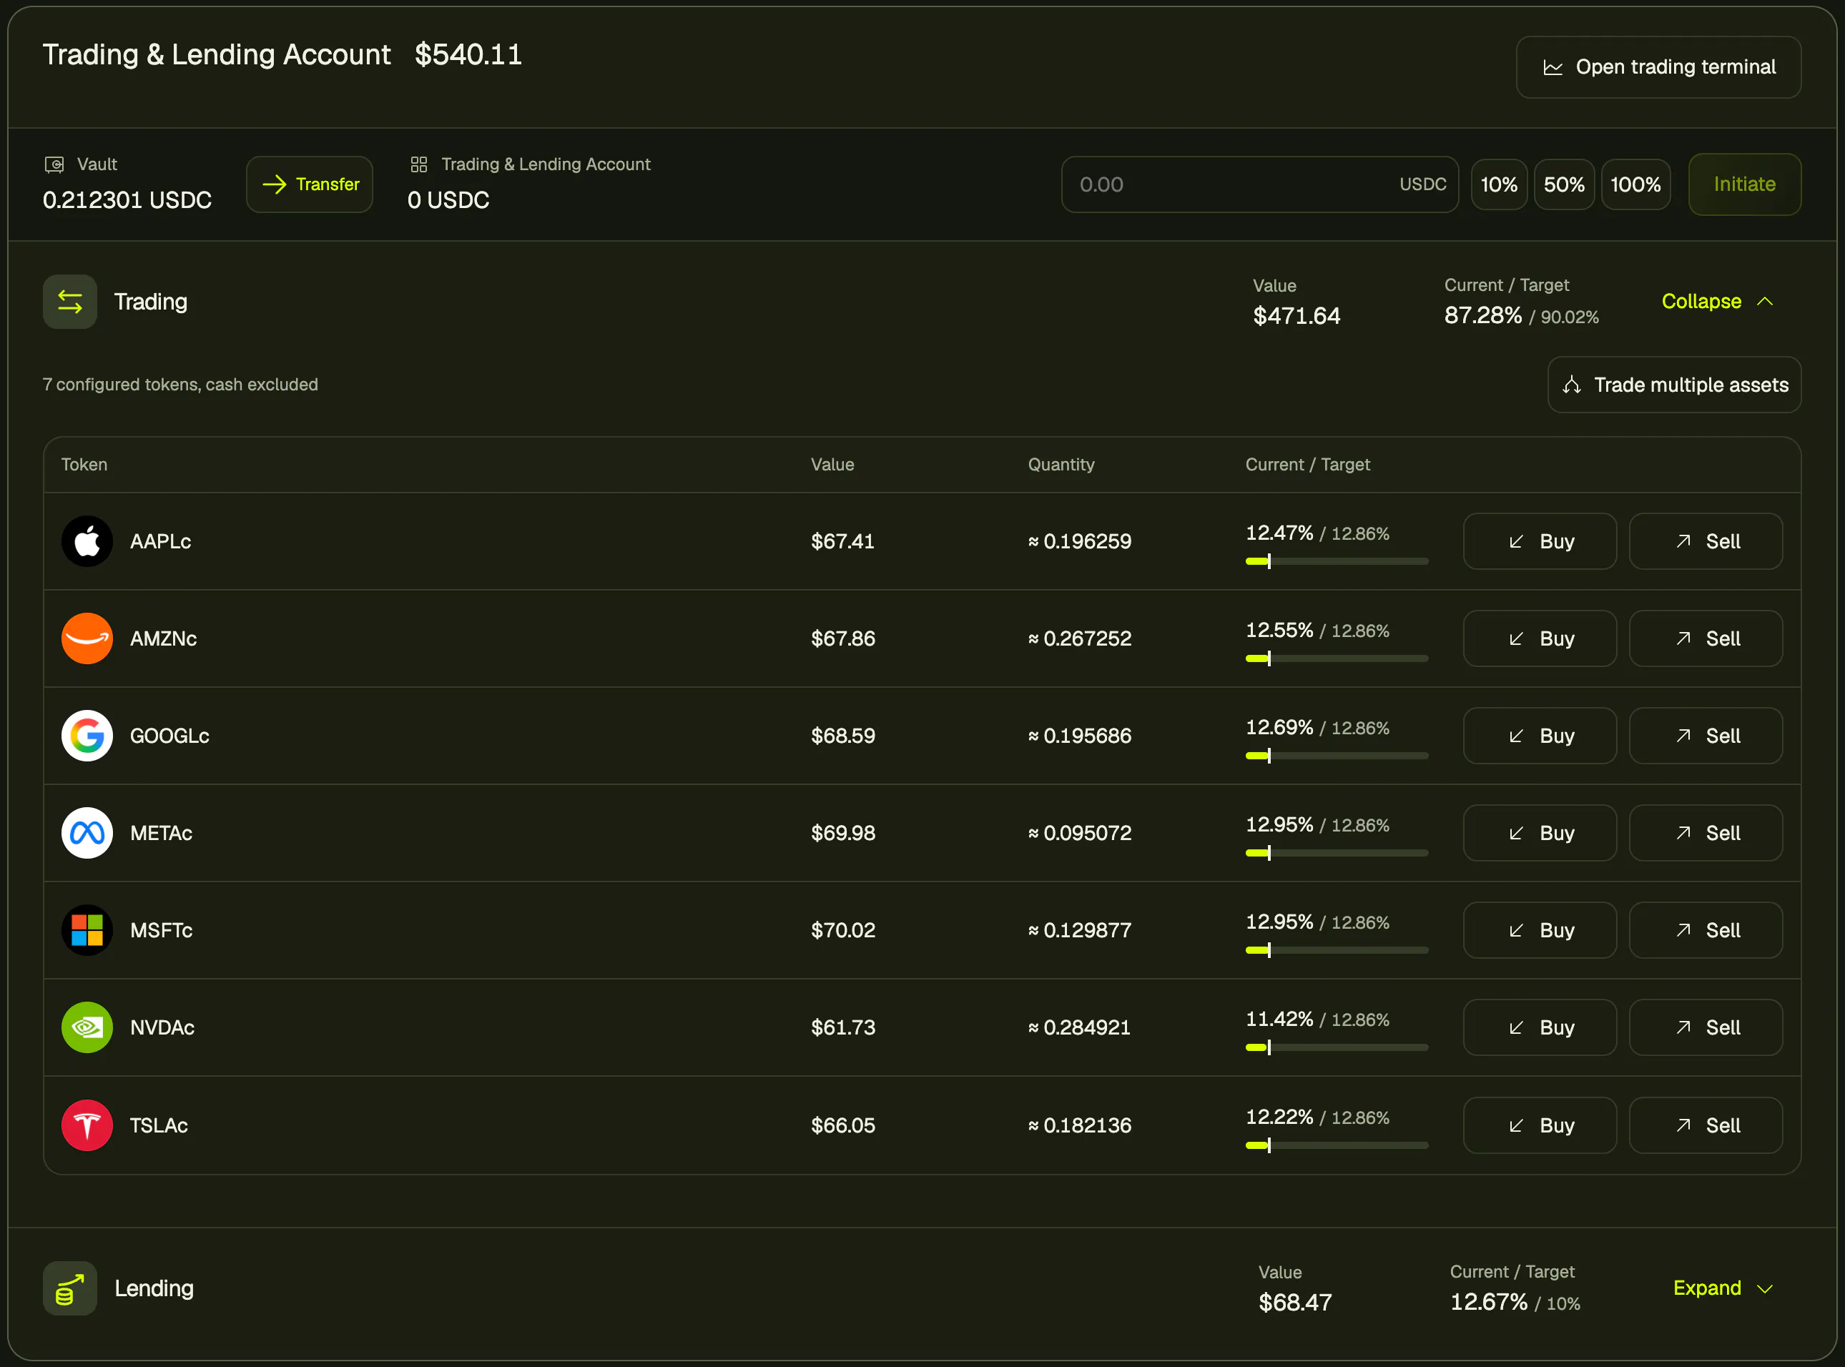Click the Token column header

84,465
